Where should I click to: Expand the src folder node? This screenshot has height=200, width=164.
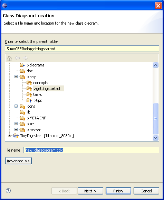click(16, 124)
